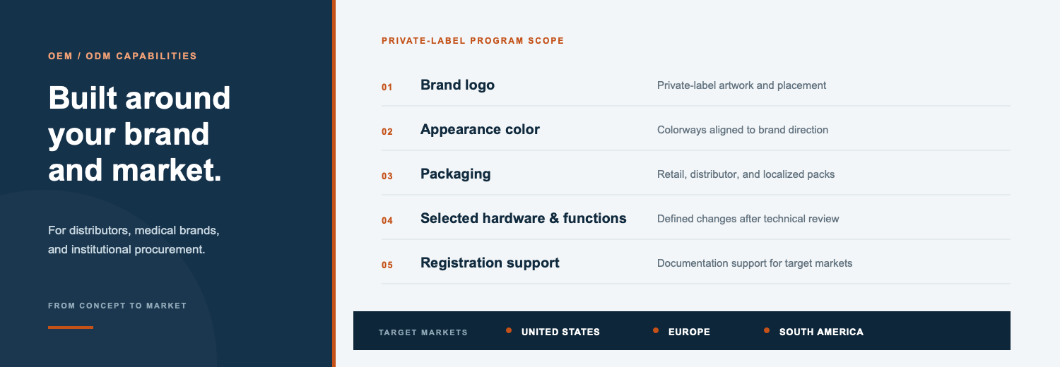Click the orange dot beside Europe
1060x367 pixels.
coord(656,330)
